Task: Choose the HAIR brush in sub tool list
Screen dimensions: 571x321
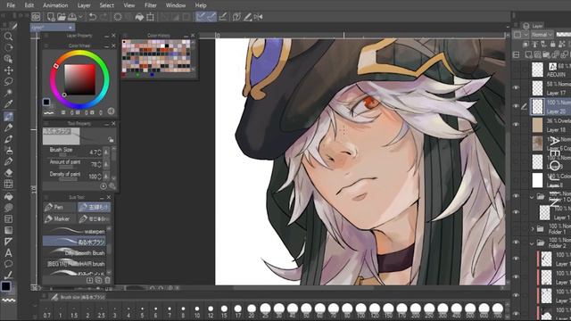Action: [74, 263]
